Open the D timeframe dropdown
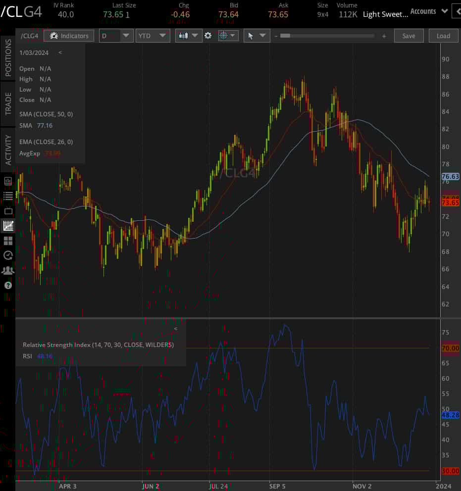This screenshot has width=461, height=491. coord(116,35)
